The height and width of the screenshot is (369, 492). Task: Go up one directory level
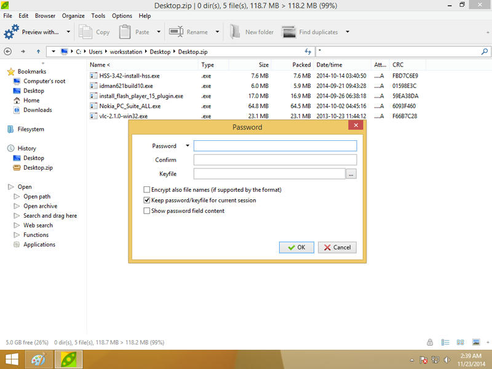point(38,52)
